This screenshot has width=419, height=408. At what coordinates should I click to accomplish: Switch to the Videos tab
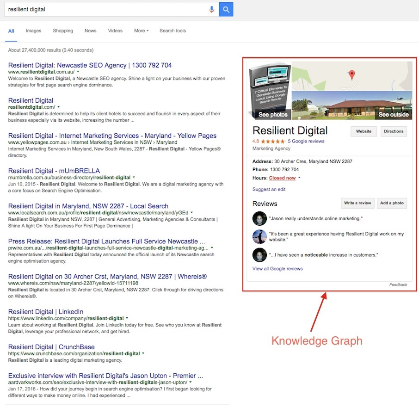pyautogui.click(x=115, y=31)
